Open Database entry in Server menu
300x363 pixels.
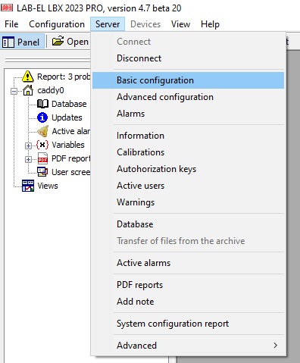[188, 224]
